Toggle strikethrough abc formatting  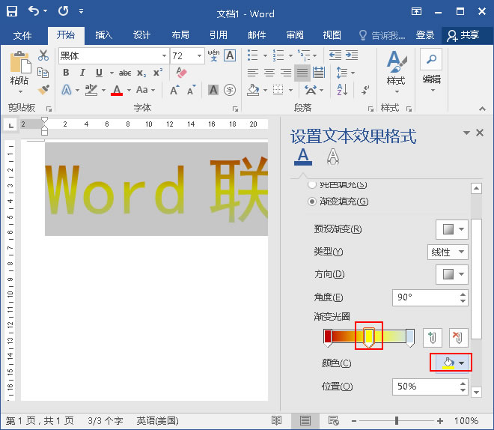(x=125, y=73)
